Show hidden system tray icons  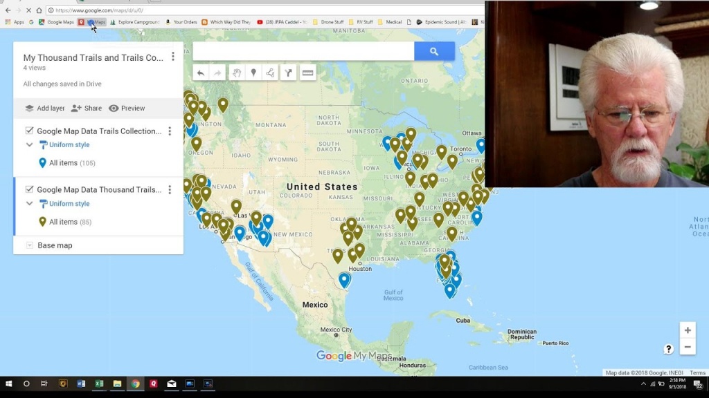[x=643, y=384]
